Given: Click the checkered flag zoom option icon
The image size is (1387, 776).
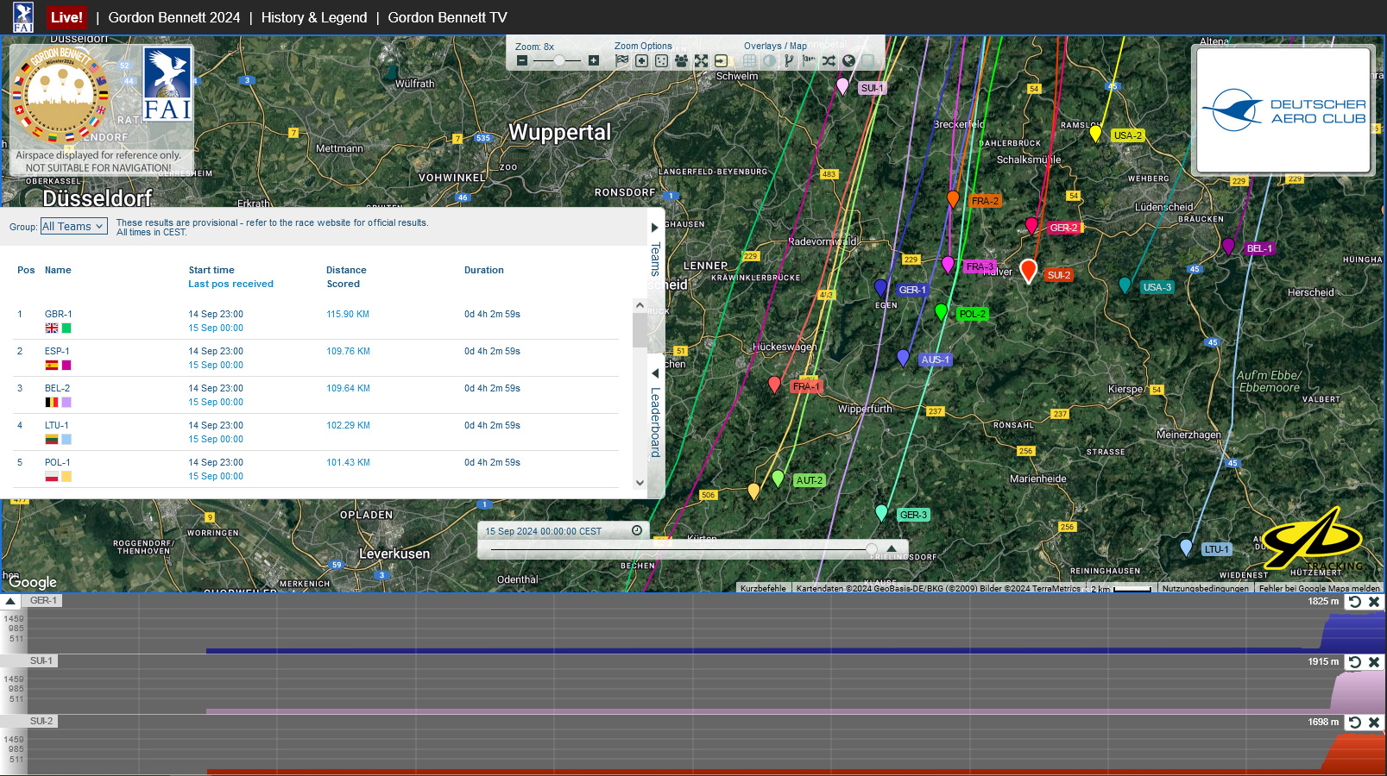Looking at the screenshot, I should coord(621,60).
